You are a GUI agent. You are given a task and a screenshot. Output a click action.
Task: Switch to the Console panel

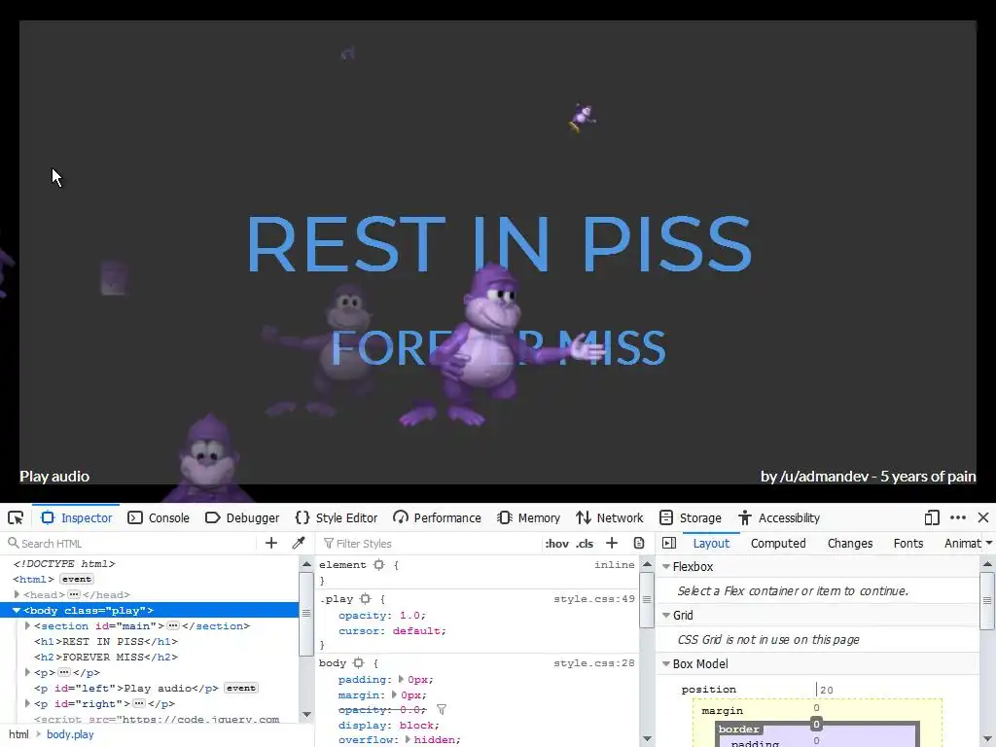[x=159, y=517]
